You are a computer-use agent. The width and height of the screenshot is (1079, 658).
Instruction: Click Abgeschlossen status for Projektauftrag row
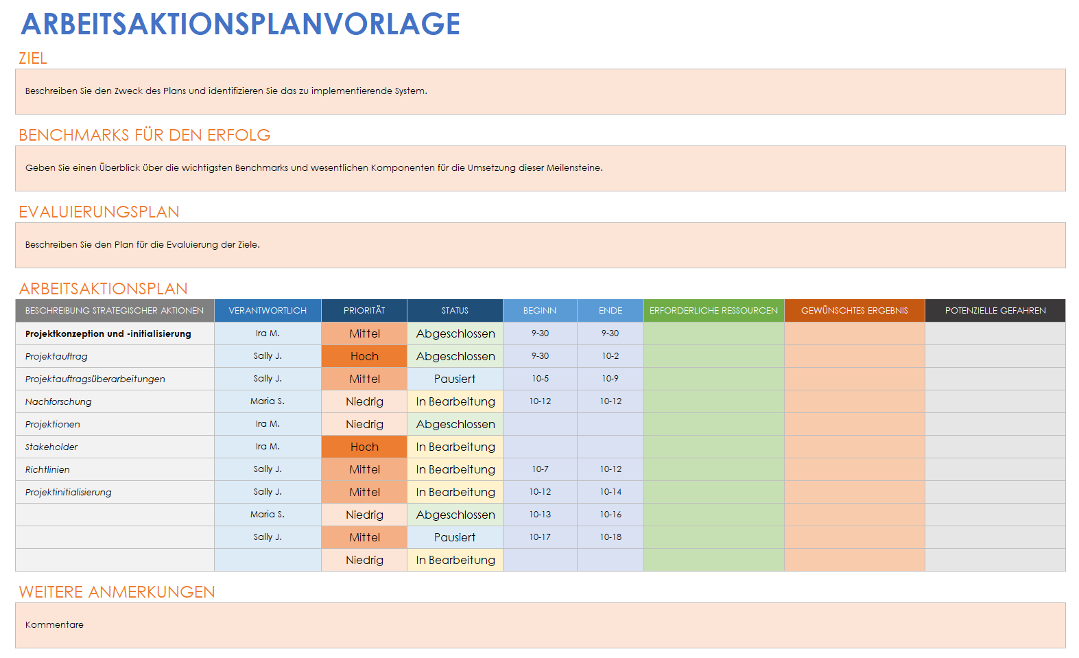click(x=455, y=356)
